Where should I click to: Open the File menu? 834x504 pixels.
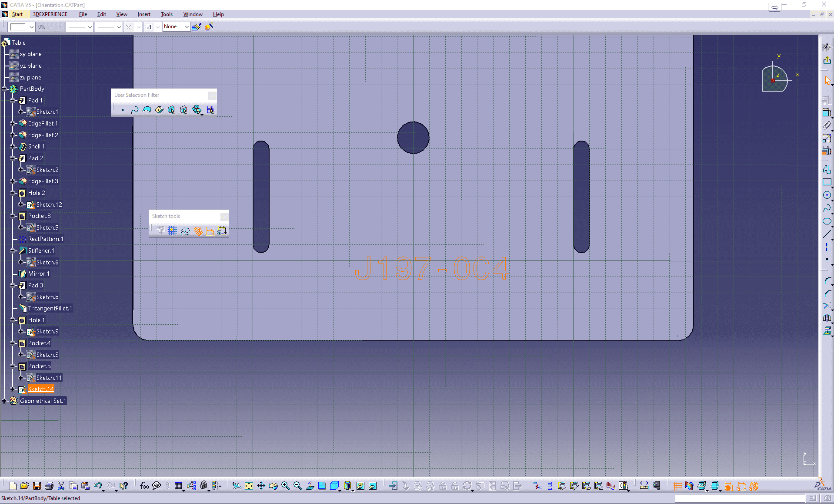(83, 14)
